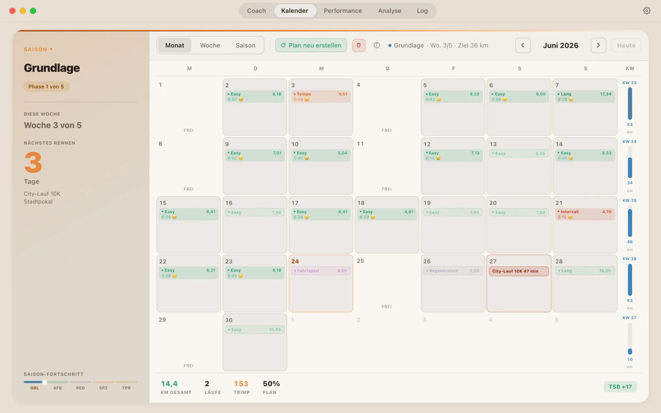Select the free day June 29
Image resolution: width=661 pixels, height=413 pixels.
coord(188,342)
